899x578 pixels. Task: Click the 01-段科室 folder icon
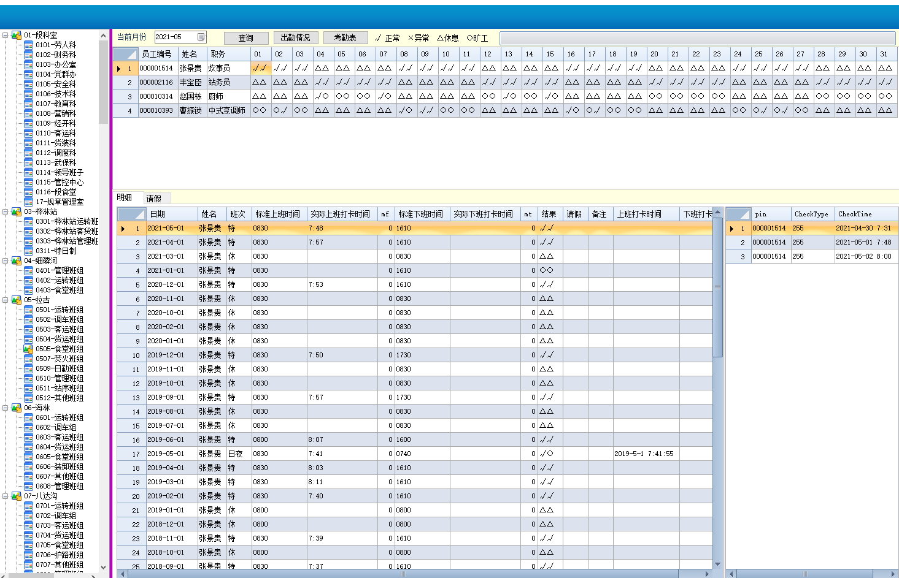17,35
